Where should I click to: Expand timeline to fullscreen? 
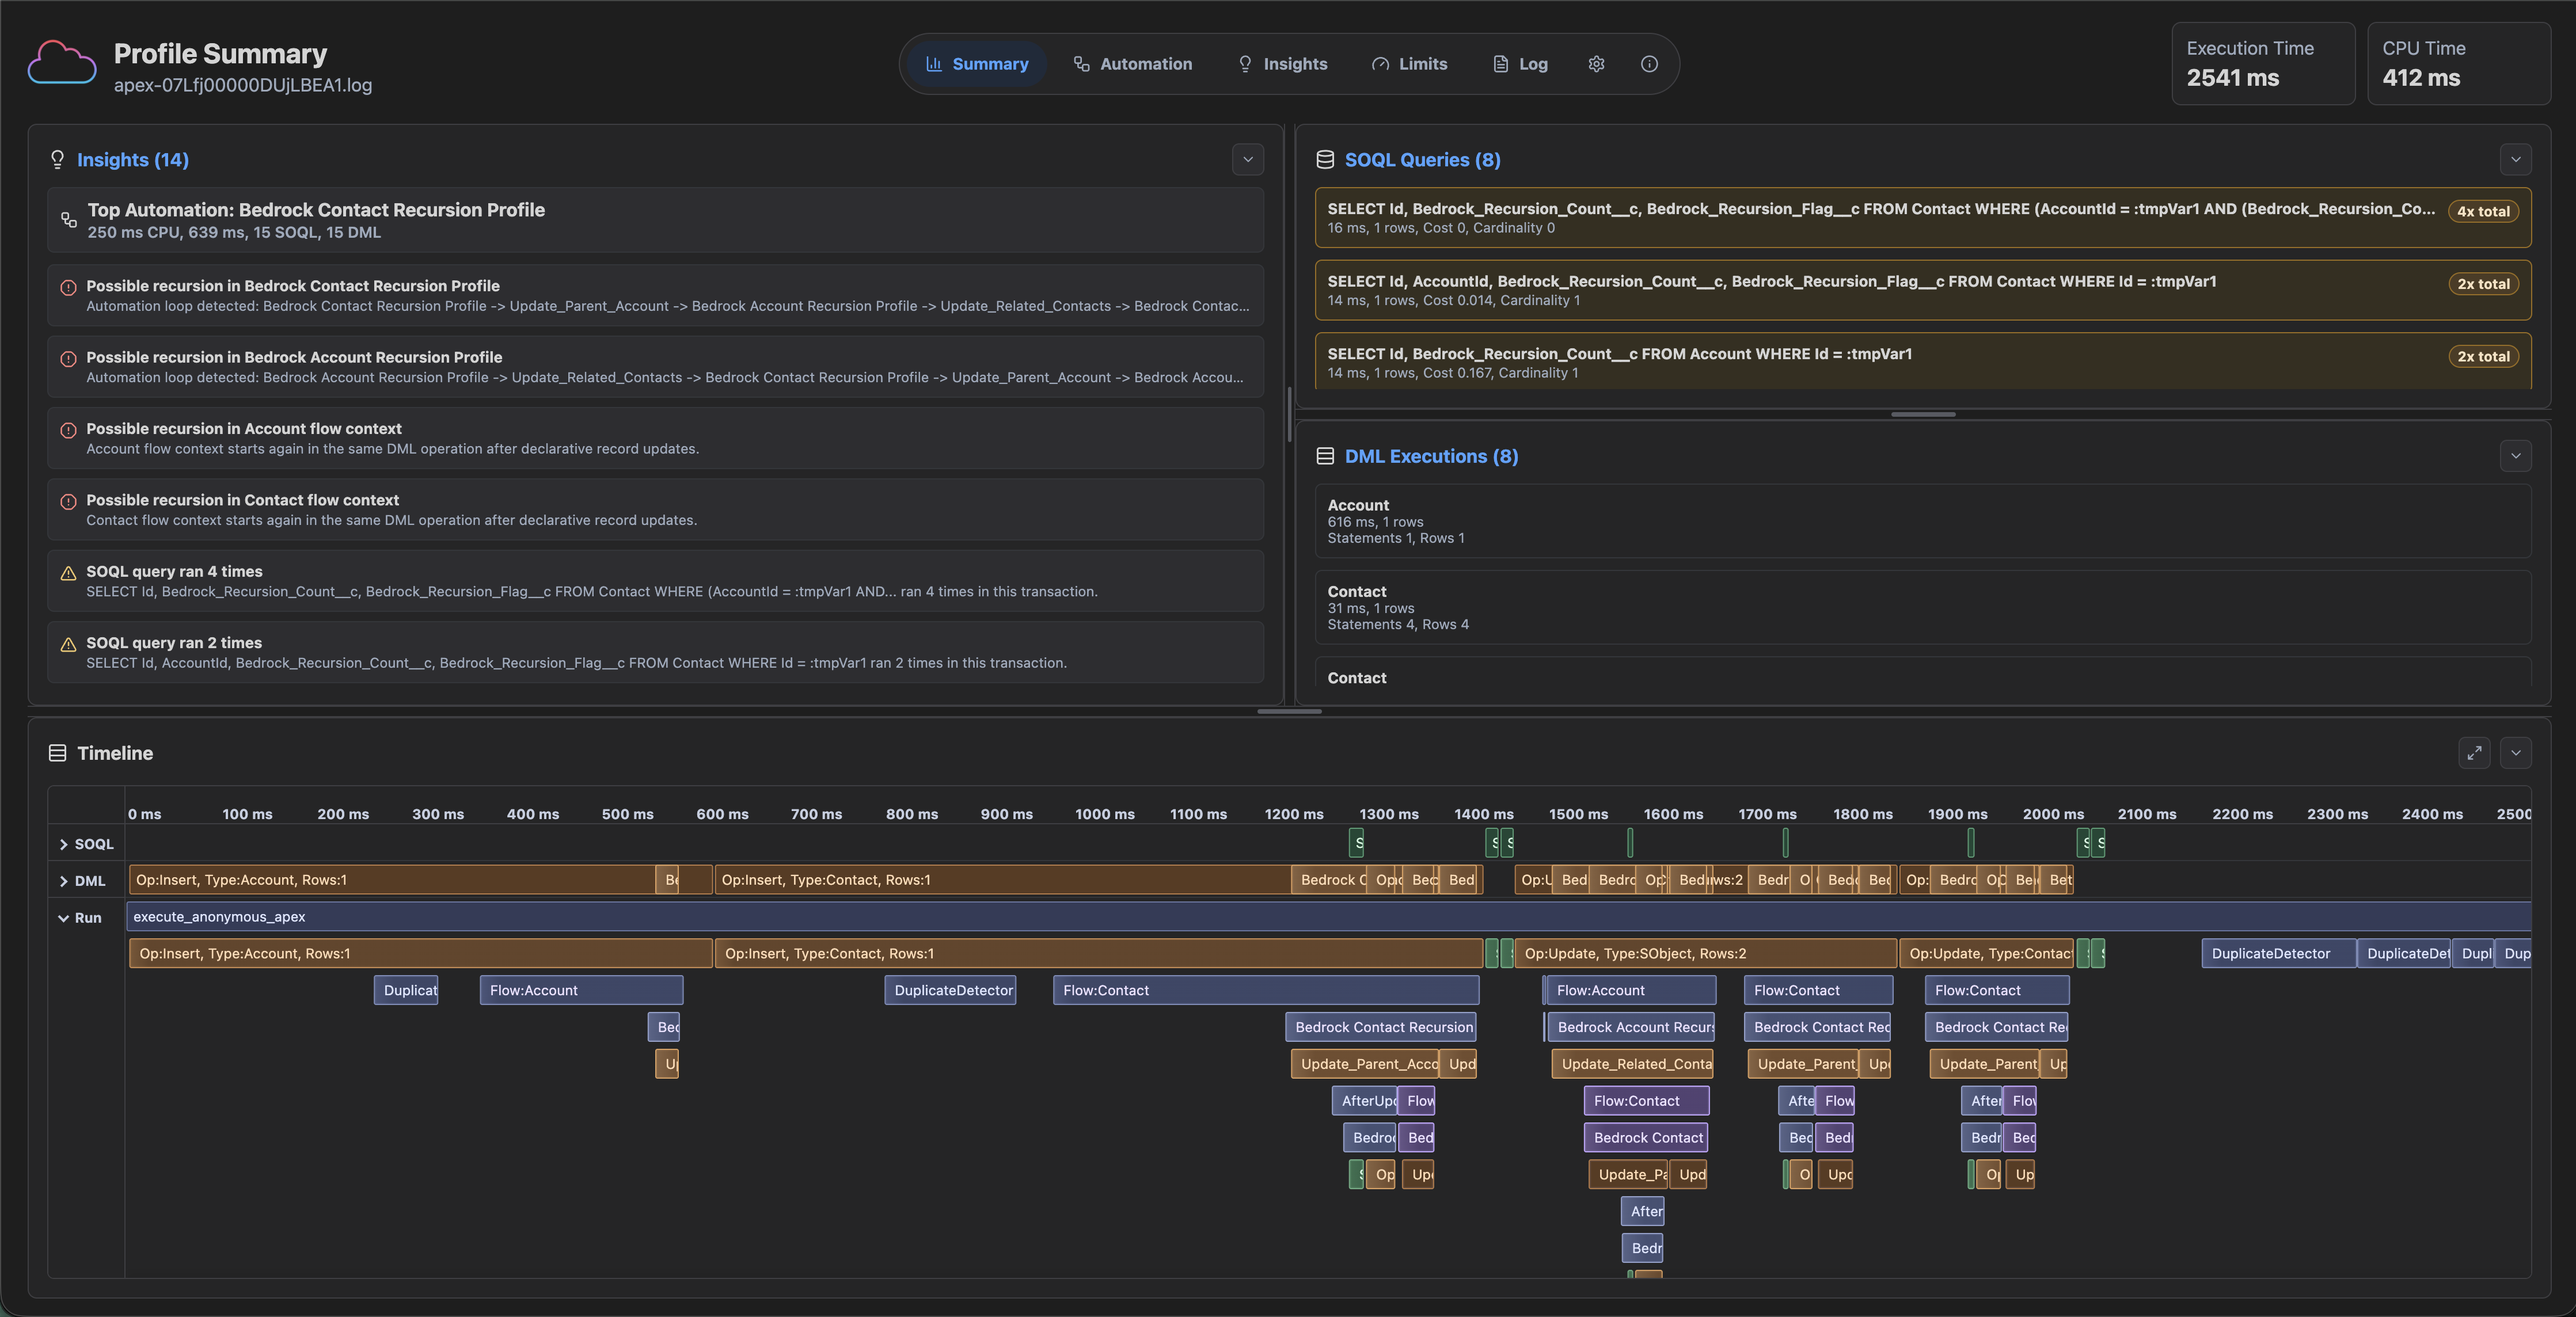coord(2474,753)
